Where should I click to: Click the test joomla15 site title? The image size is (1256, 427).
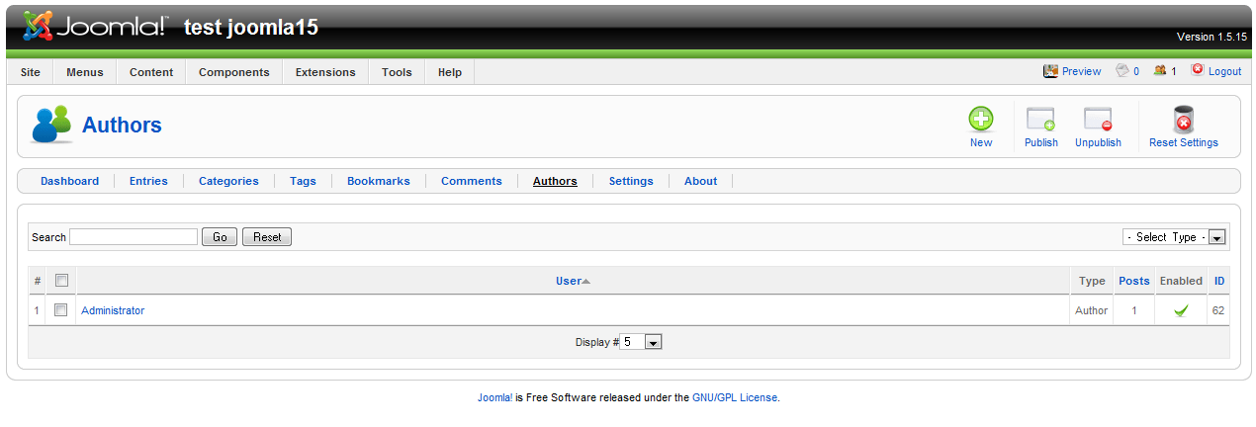pyautogui.click(x=251, y=28)
